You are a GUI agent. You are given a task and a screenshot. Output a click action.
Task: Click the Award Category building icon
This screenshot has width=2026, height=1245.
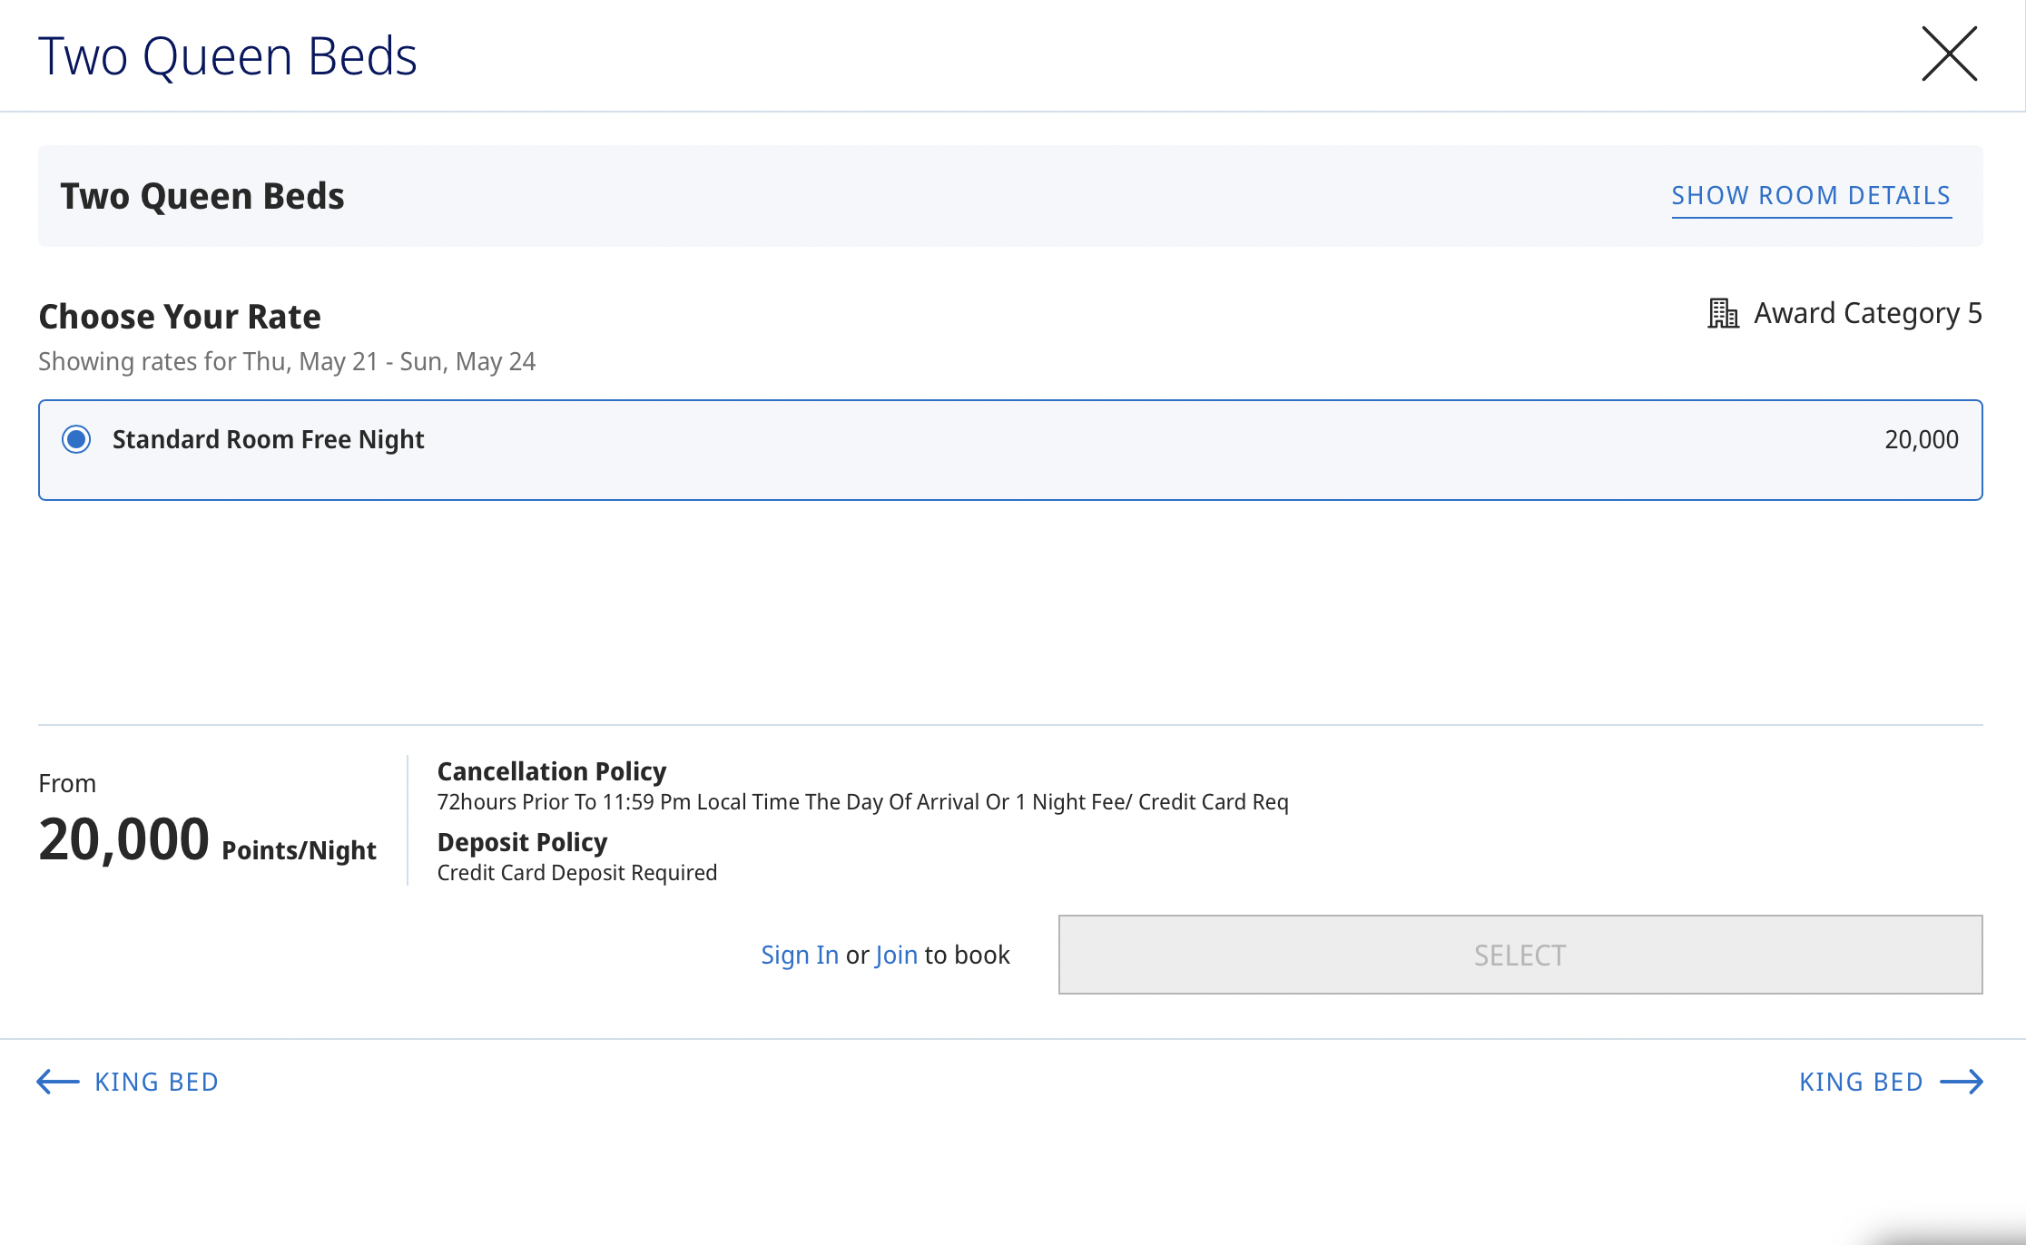click(1722, 314)
